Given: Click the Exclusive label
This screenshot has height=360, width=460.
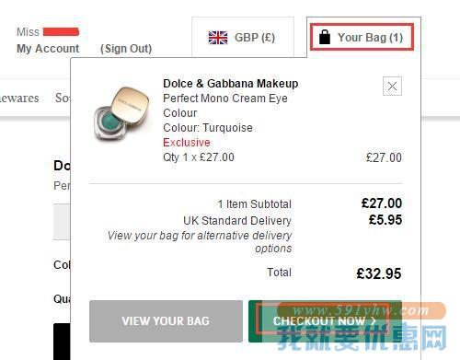Looking at the screenshot, I should pyautogui.click(x=187, y=143).
